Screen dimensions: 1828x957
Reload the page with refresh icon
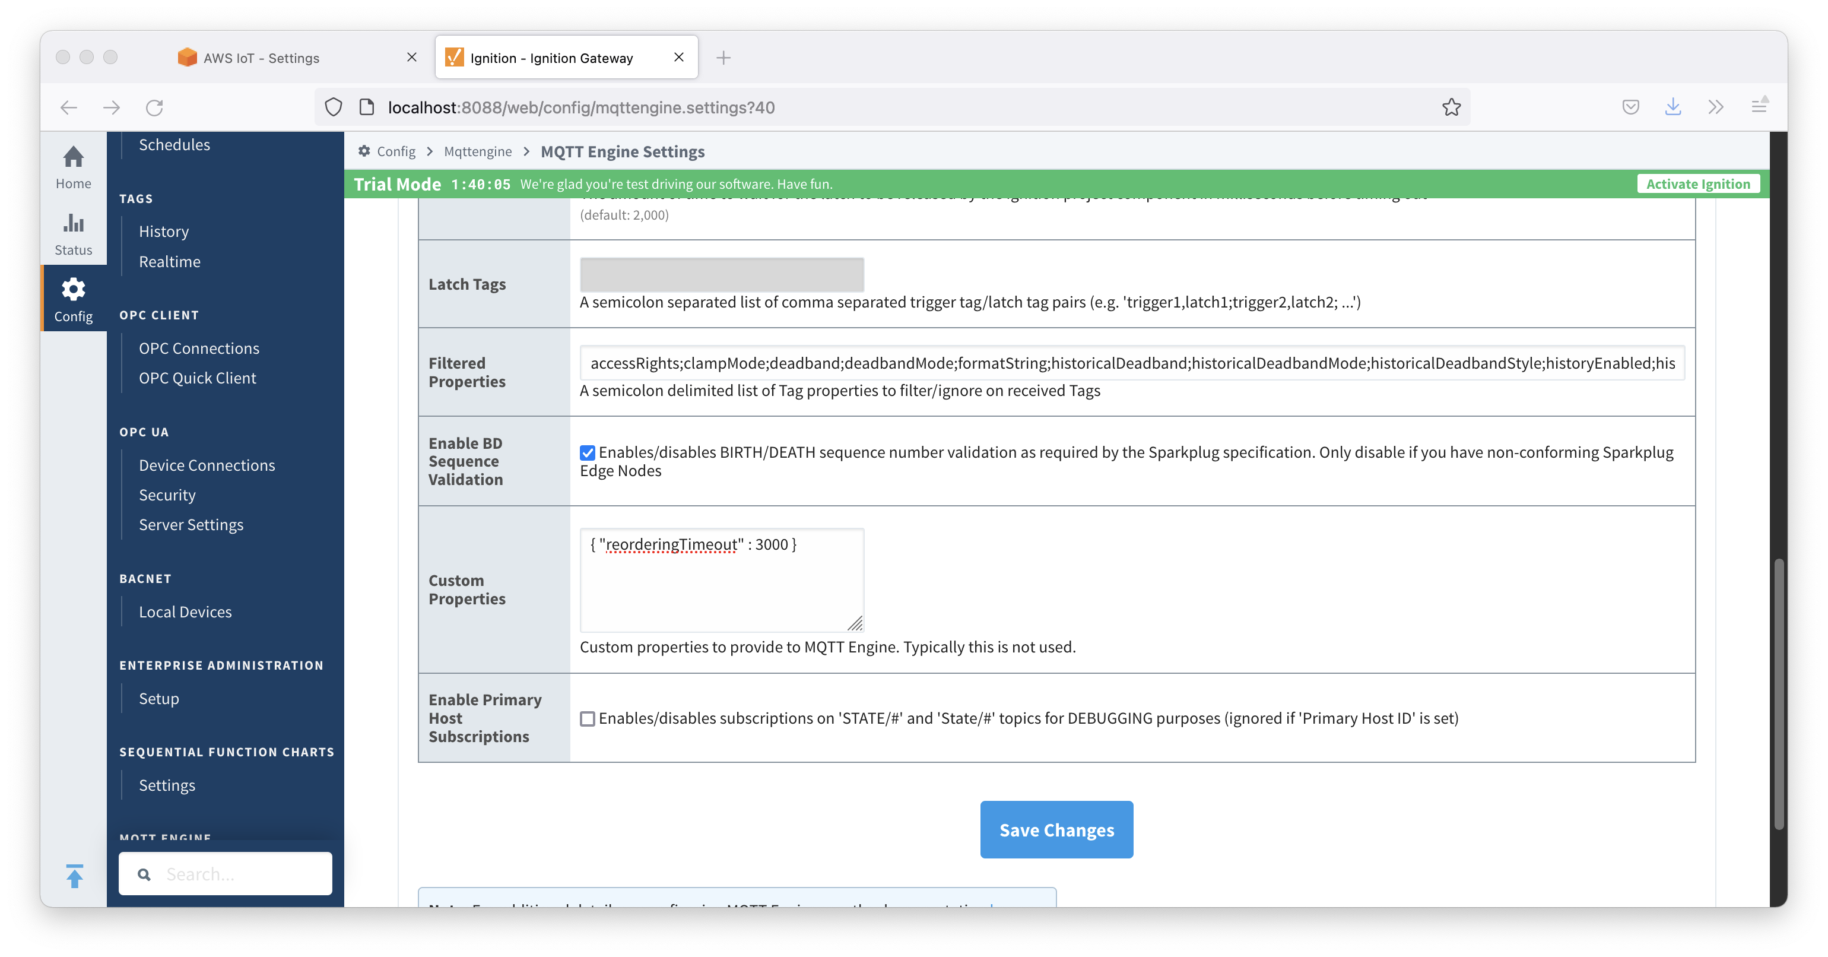click(x=155, y=107)
